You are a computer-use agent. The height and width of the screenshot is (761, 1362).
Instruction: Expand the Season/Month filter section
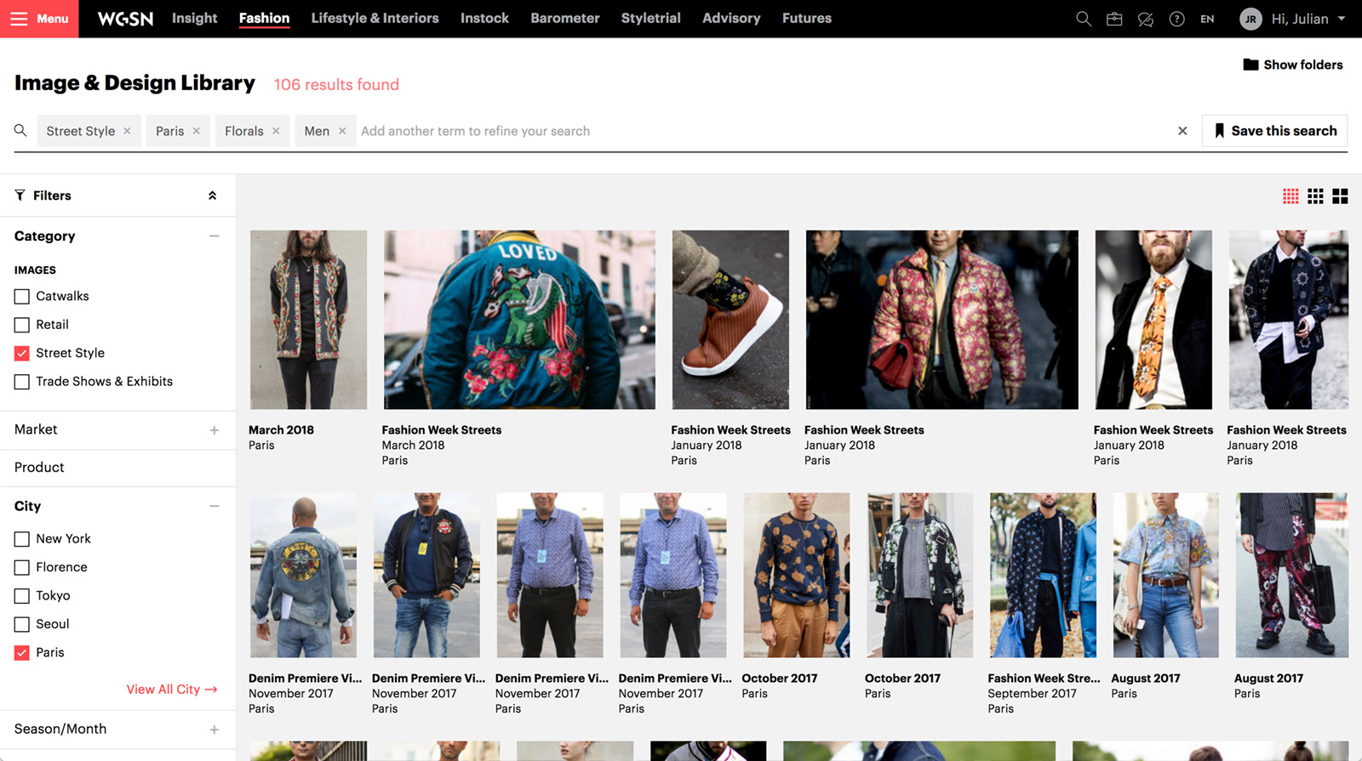214,730
